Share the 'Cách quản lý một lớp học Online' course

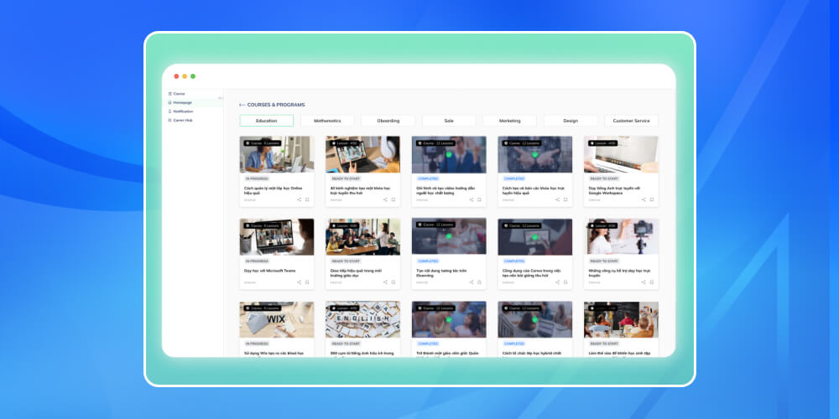pyautogui.click(x=300, y=199)
